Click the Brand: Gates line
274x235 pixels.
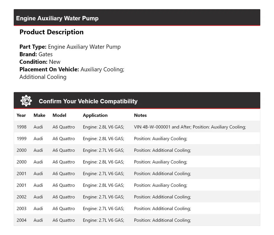(x=36, y=54)
